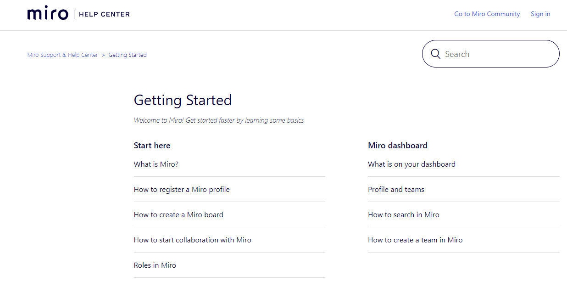Image resolution: width=567 pixels, height=281 pixels.
Task: Click the 'Getting Started' page title
Action: [183, 100]
